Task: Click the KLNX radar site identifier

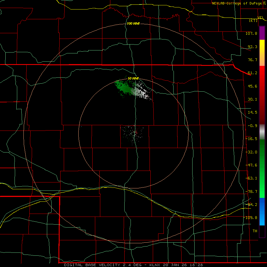Action: [x=155, y=265]
